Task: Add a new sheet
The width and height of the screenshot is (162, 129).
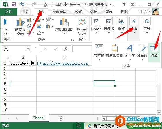Action: point(61,118)
